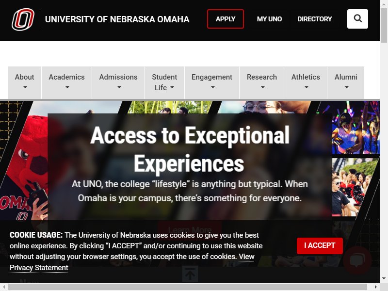Accept cookies with I ACCEPT button
The height and width of the screenshot is (291, 388).
coord(320,246)
